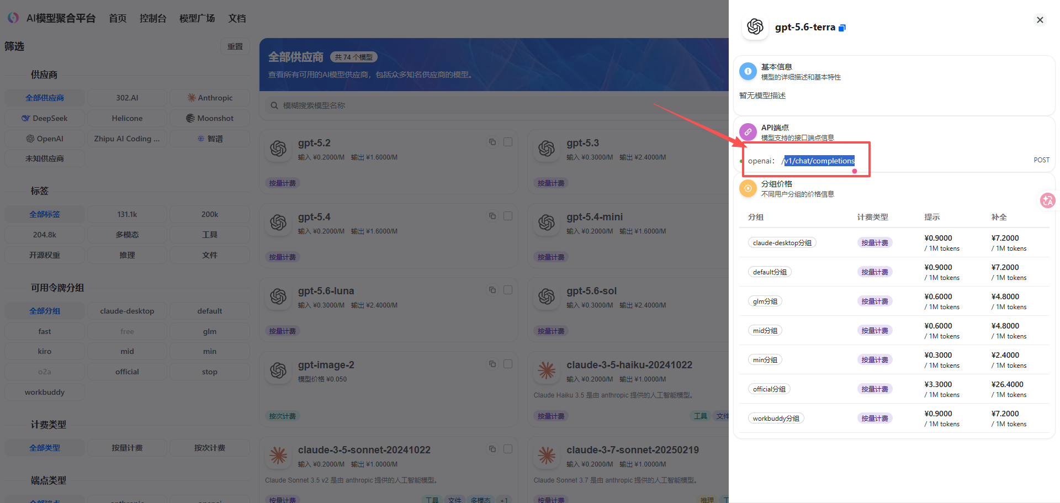The width and height of the screenshot is (1060, 503).
Task: Select the 智谱 provider filter
Action: pos(210,139)
